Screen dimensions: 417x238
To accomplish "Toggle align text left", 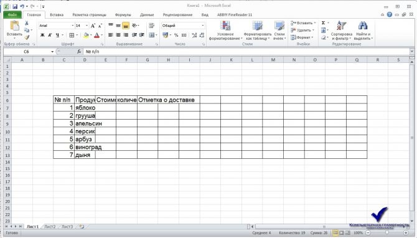I will click(x=111, y=35).
